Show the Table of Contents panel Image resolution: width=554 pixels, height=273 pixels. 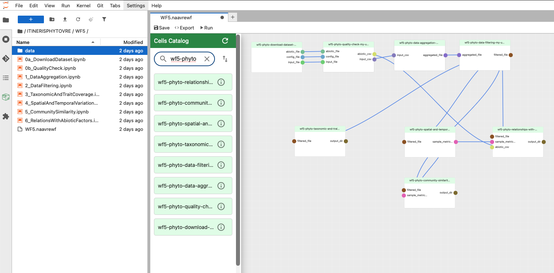click(6, 78)
